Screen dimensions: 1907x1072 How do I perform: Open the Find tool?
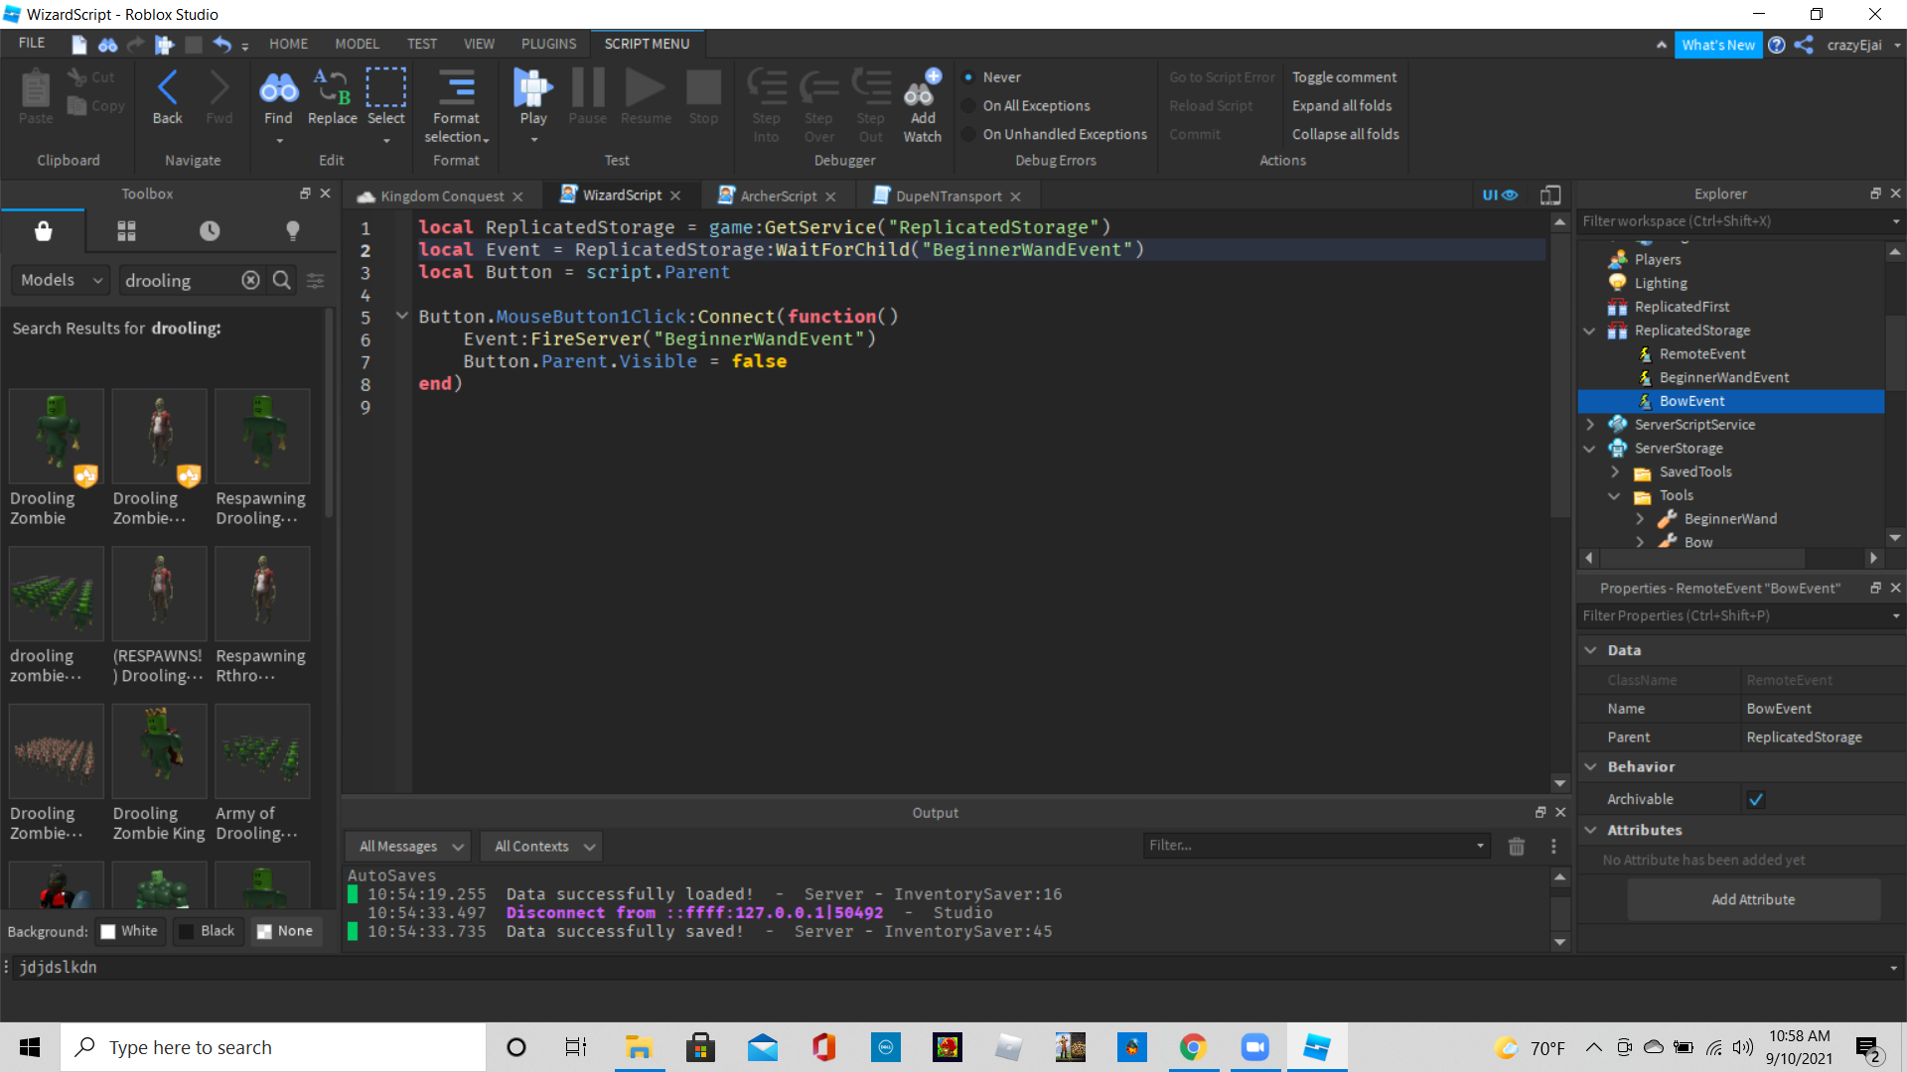tap(278, 96)
